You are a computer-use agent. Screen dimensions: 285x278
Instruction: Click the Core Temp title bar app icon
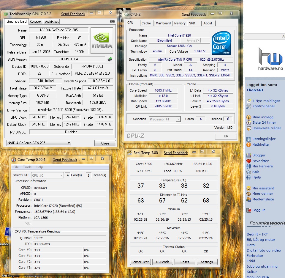click(x=14, y=160)
